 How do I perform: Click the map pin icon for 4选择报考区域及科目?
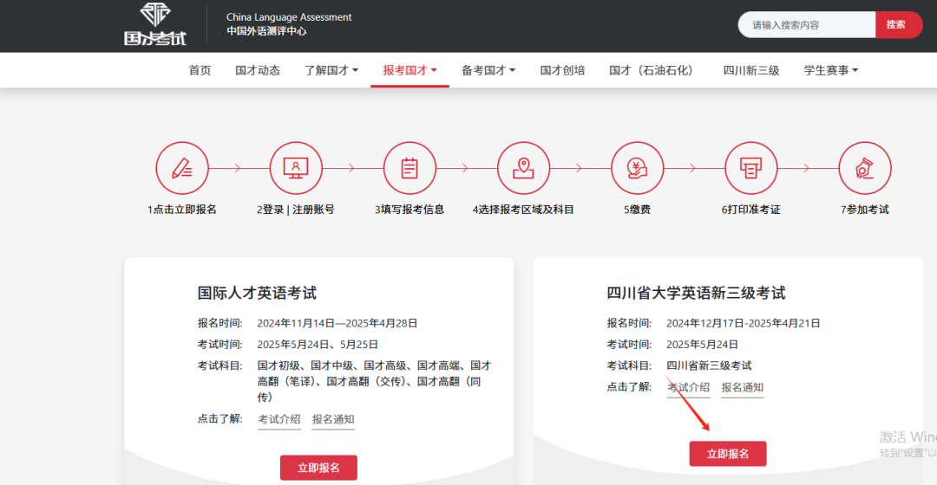[x=523, y=168]
